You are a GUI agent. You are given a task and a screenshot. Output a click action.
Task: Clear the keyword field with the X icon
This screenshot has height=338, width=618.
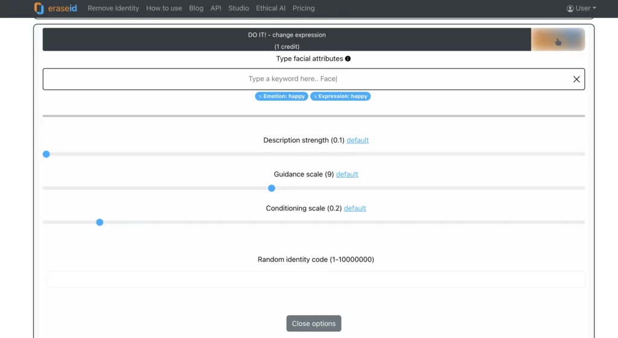click(x=576, y=79)
